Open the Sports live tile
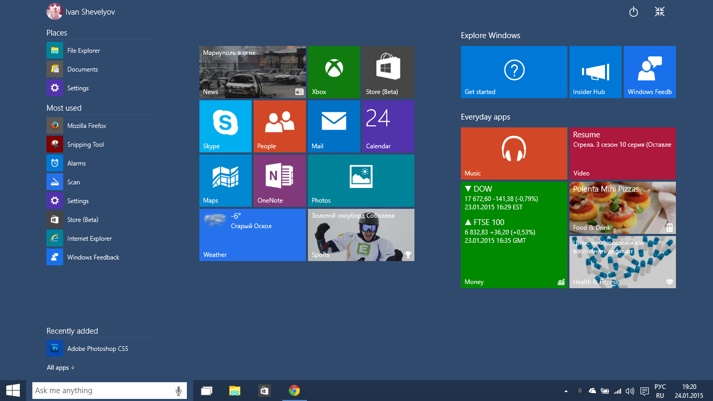This screenshot has height=401, width=713. [x=361, y=235]
